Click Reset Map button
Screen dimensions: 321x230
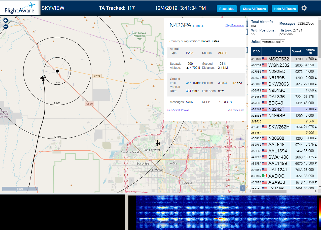227,9
